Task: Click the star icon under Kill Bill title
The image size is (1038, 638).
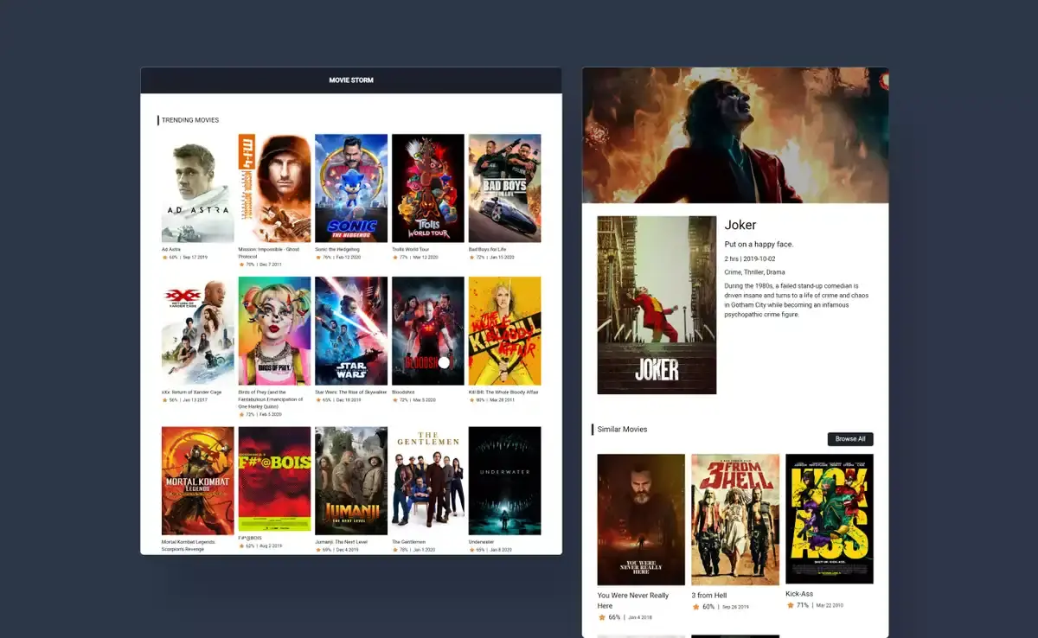Action: (471, 400)
